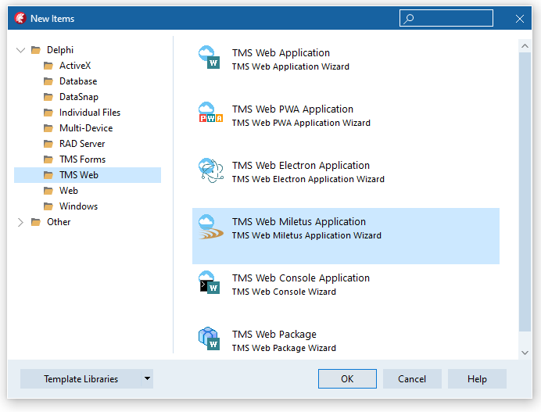Click the vertical scrollbar thumb

(525, 192)
